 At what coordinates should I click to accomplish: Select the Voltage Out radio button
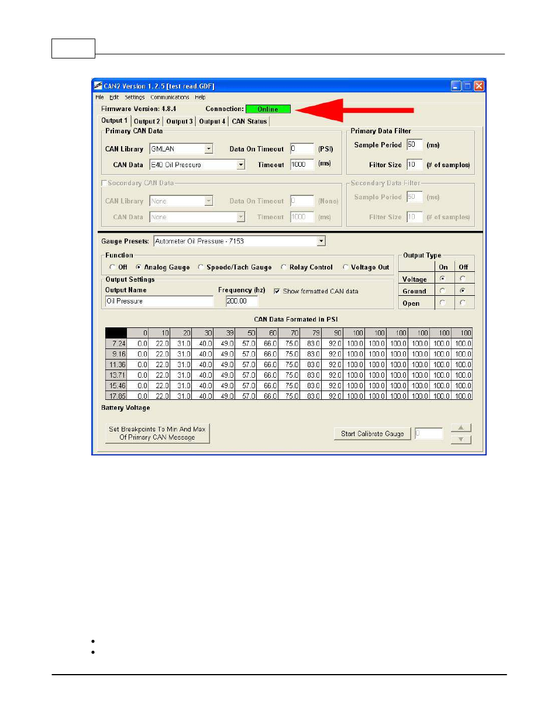(x=346, y=267)
